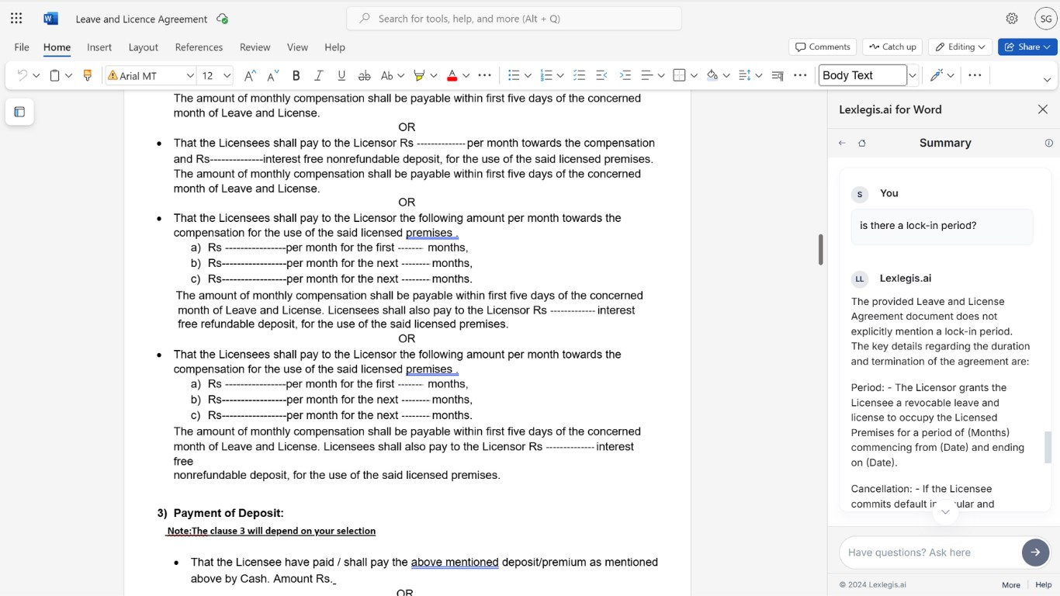Click the Word logo icon
This screenshot has height=596, width=1060.
pos(50,19)
